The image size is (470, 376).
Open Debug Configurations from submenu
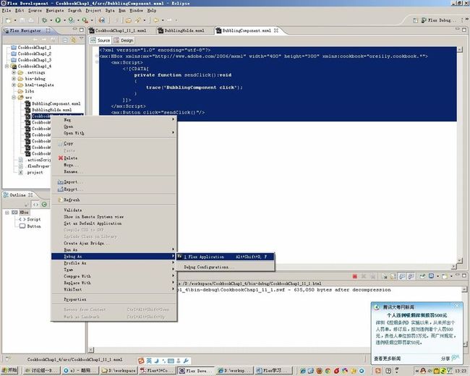point(225,267)
